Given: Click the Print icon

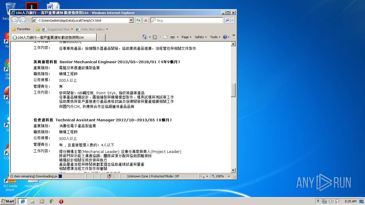Looking at the screenshot, I should pyautogui.click(x=173, y=37).
